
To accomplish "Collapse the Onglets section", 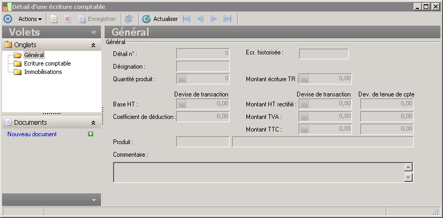I will coord(93,45).
